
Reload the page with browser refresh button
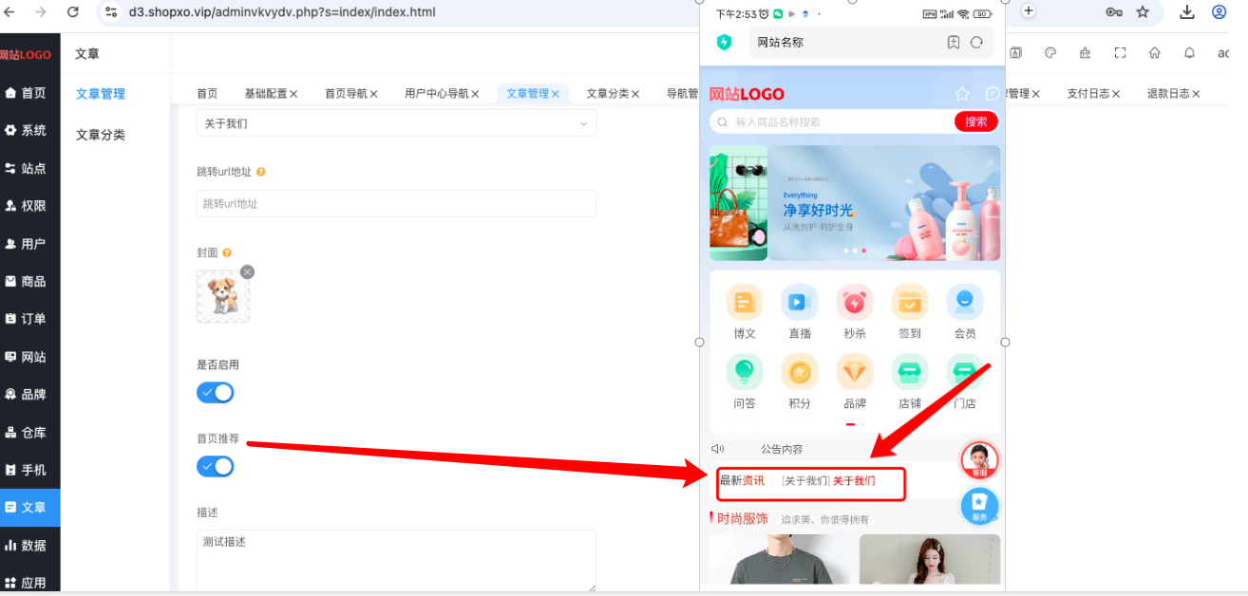point(73,11)
